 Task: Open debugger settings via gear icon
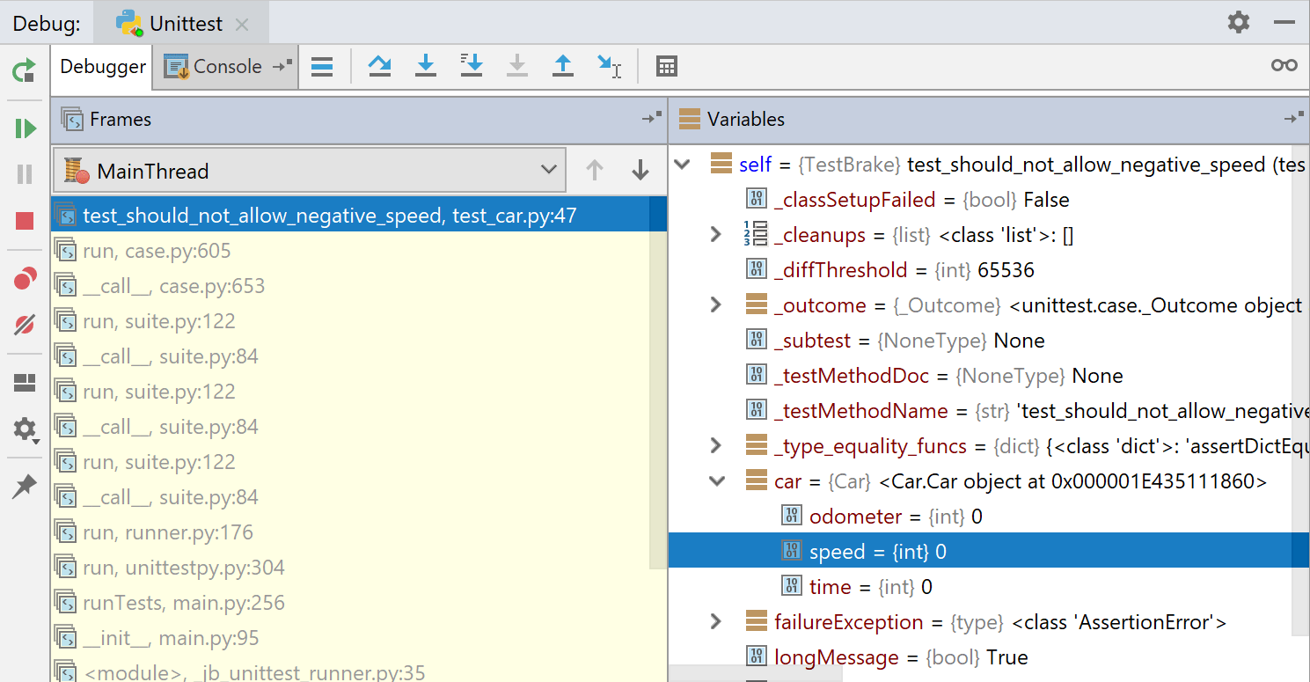click(x=26, y=430)
